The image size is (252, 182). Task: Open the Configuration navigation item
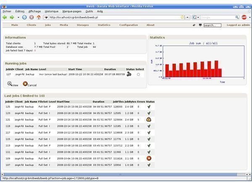tap(129, 25)
